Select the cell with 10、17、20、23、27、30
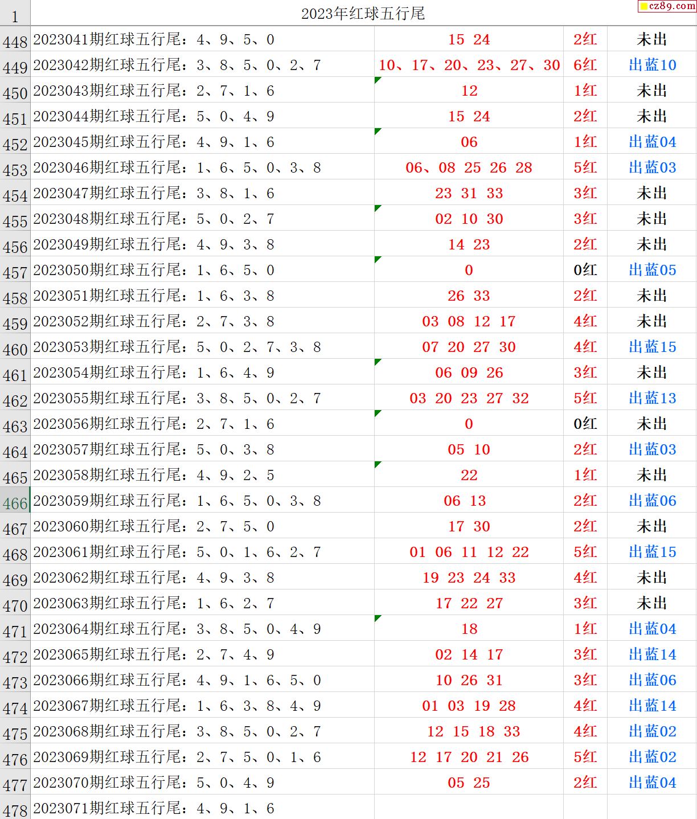The height and width of the screenshot is (819, 697). point(469,65)
